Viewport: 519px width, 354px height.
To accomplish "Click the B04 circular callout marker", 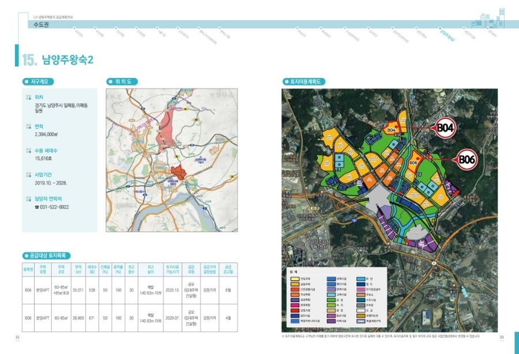I will click(445, 128).
